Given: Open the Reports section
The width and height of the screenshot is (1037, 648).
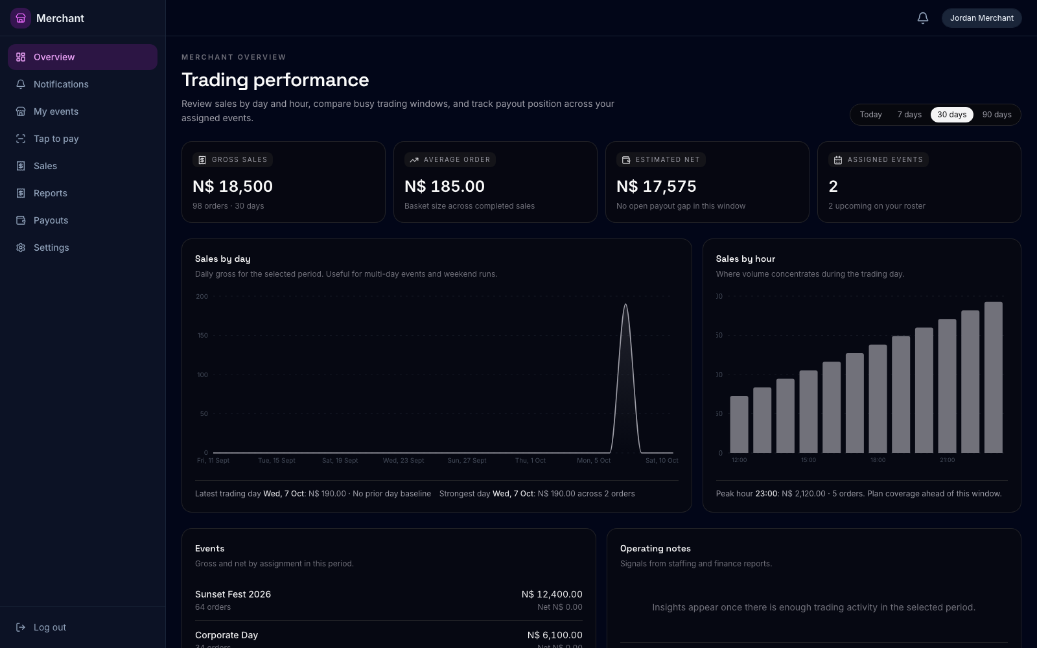Looking at the screenshot, I should [82, 193].
